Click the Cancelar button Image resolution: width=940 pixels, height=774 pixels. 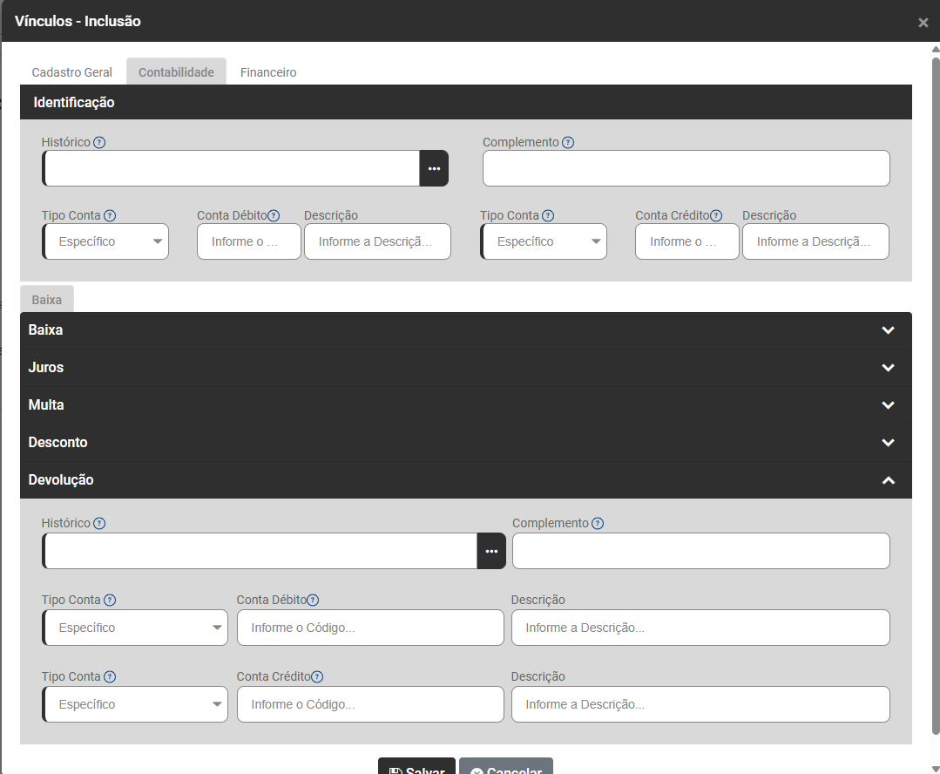point(506,766)
